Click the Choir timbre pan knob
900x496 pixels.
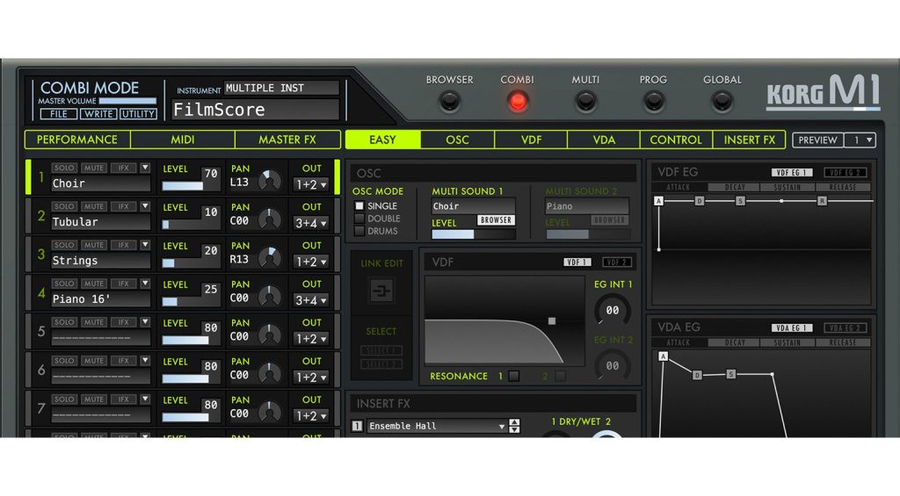(x=269, y=180)
